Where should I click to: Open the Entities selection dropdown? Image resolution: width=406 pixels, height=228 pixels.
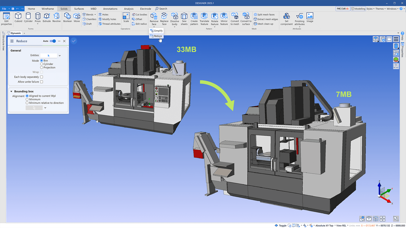(x=59, y=55)
